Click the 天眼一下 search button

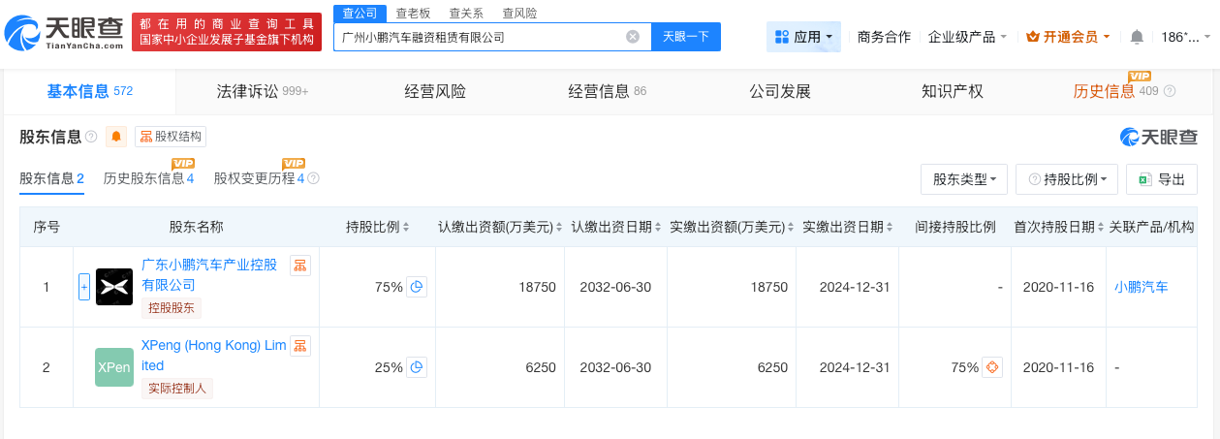[x=686, y=37]
